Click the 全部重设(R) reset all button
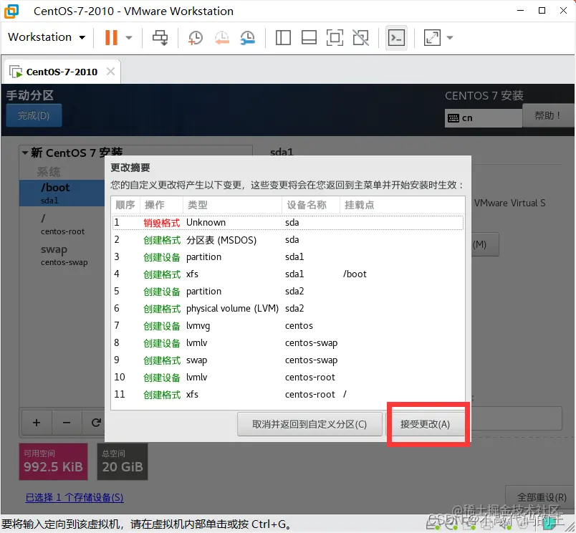Viewport: 576px width, 533px height. pos(542,497)
